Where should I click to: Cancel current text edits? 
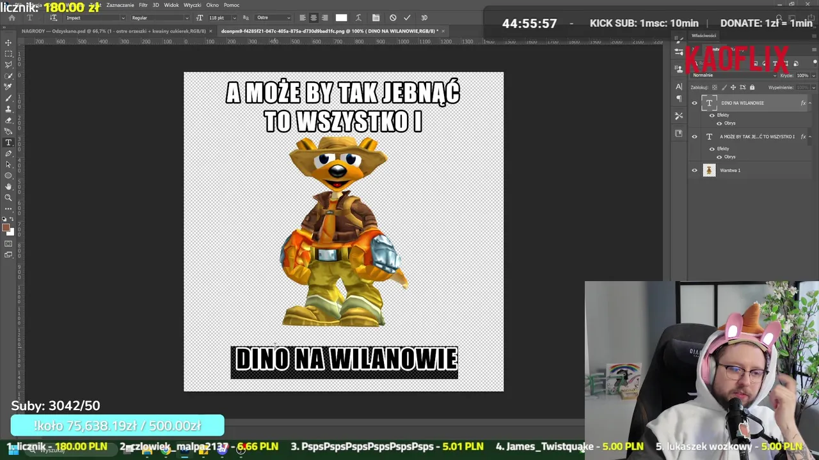pyautogui.click(x=393, y=18)
